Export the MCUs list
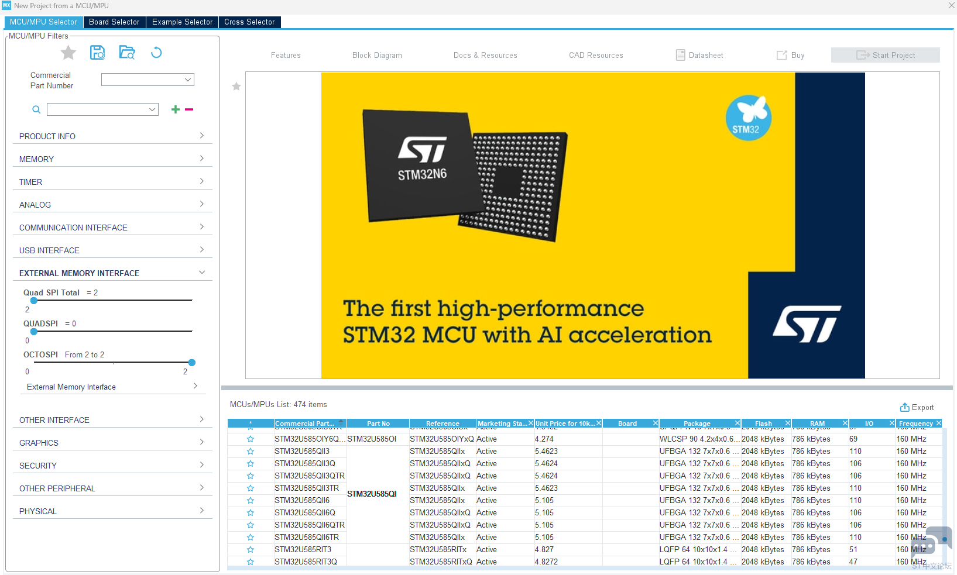Screen dimensions: 957x575 pyautogui.click(x=917, y=407)
